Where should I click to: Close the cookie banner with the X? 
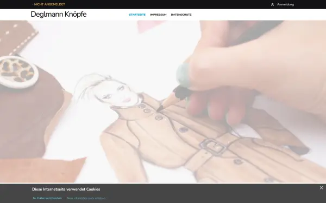[321, 188]
